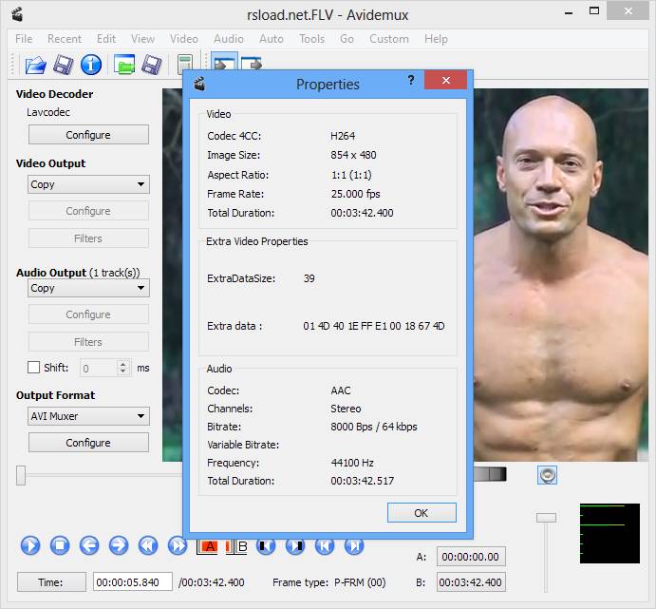Go to first frame button
This screenshot has width=656, height=609.
(325, 546)
